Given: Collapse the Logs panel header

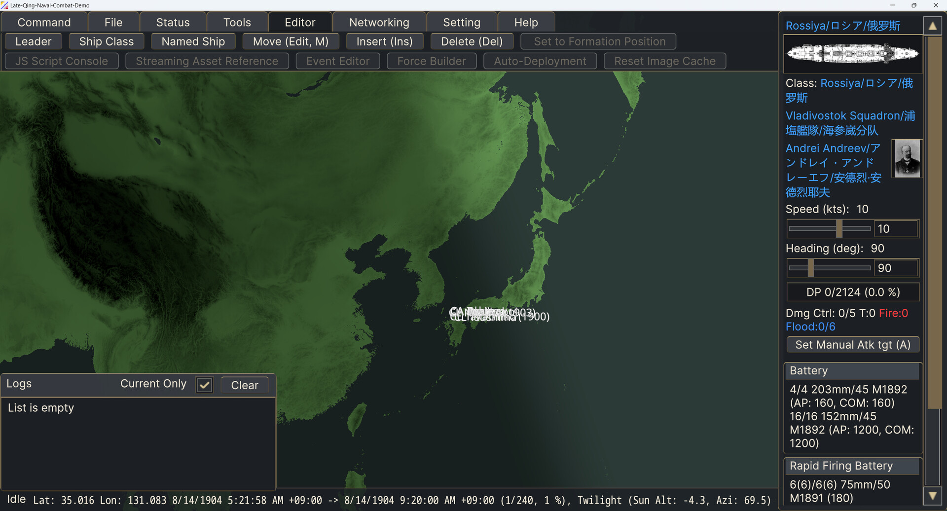Looking at the screenshot, I should point(19,384).
